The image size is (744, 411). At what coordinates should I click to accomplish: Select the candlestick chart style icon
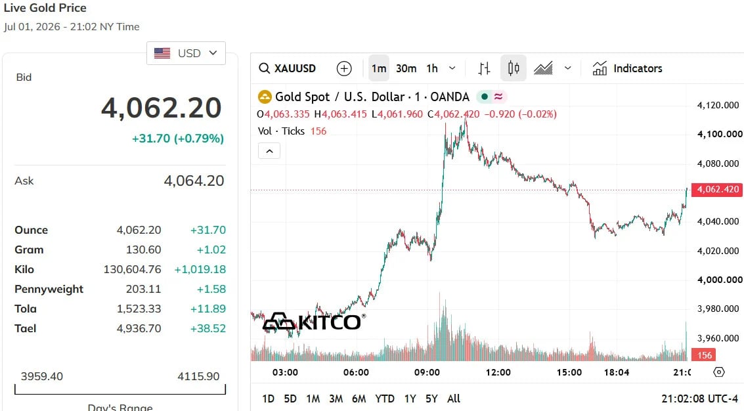pos(514,68)
